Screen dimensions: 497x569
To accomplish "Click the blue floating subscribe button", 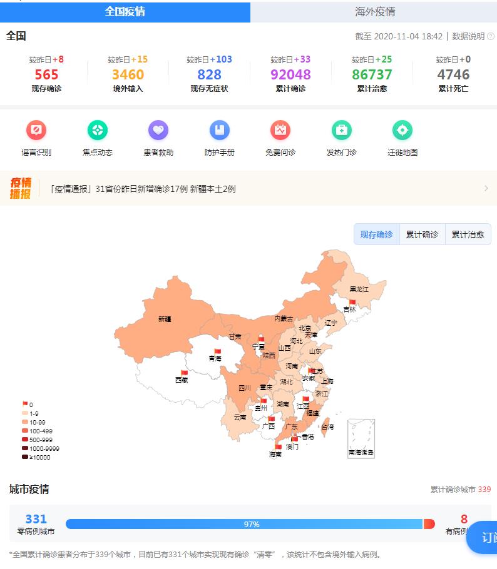I will [x=484, y=537].
